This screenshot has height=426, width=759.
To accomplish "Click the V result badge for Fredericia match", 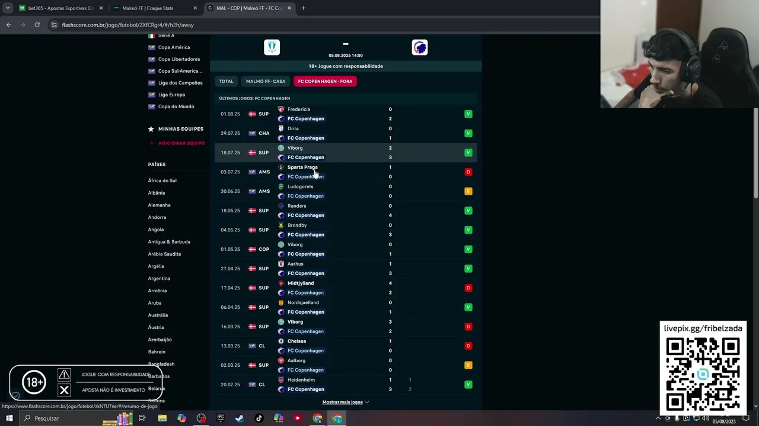I will click(x=468, y=114).
